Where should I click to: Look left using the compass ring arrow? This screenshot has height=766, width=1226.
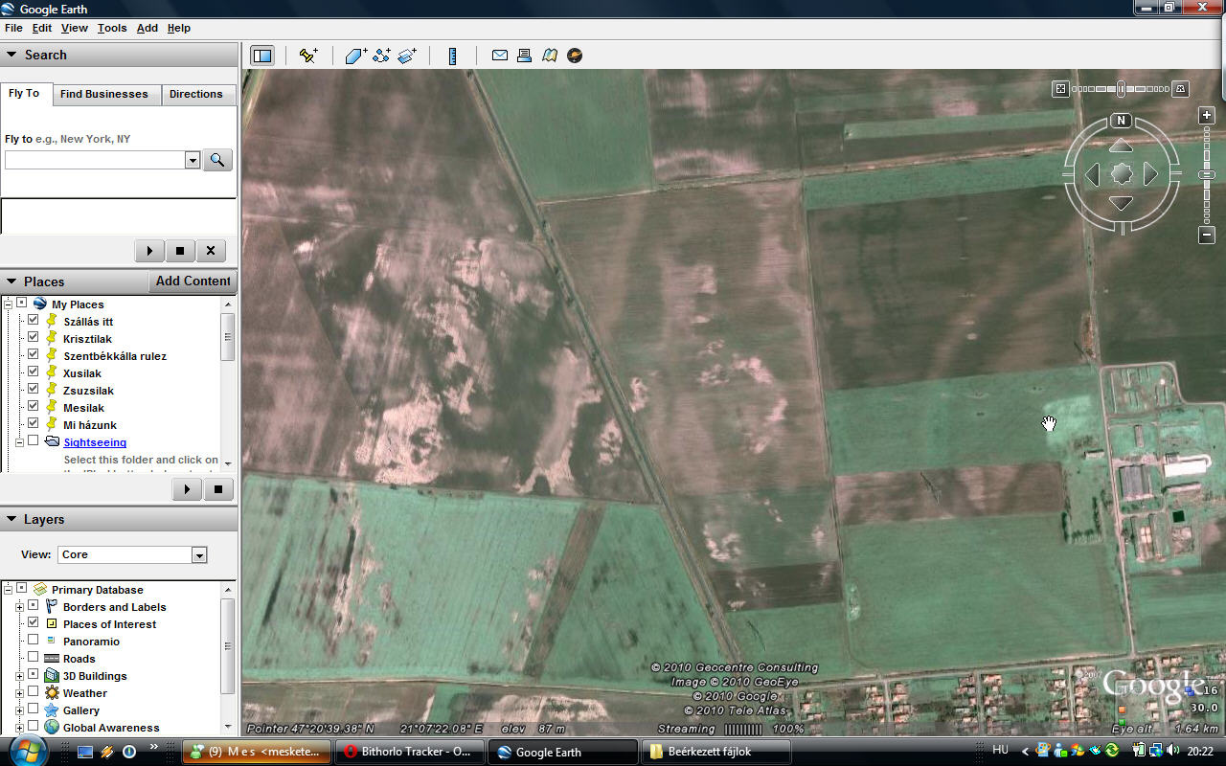[1092, 174]
